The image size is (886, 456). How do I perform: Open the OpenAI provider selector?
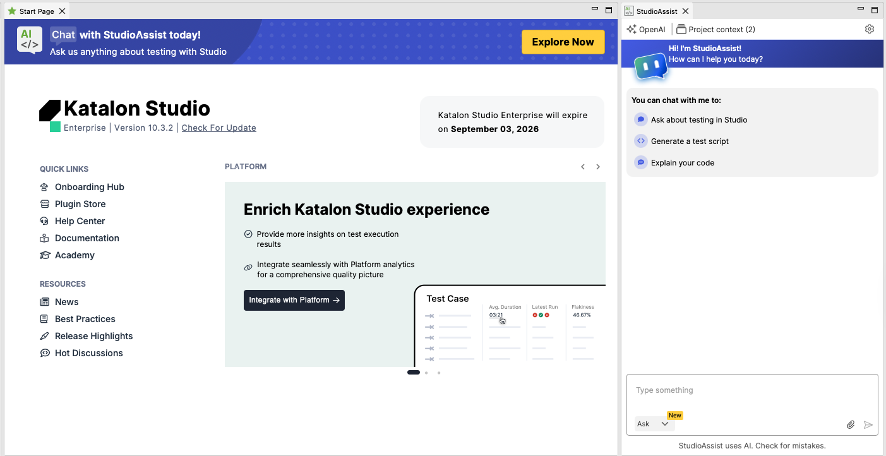pos(646,30)
